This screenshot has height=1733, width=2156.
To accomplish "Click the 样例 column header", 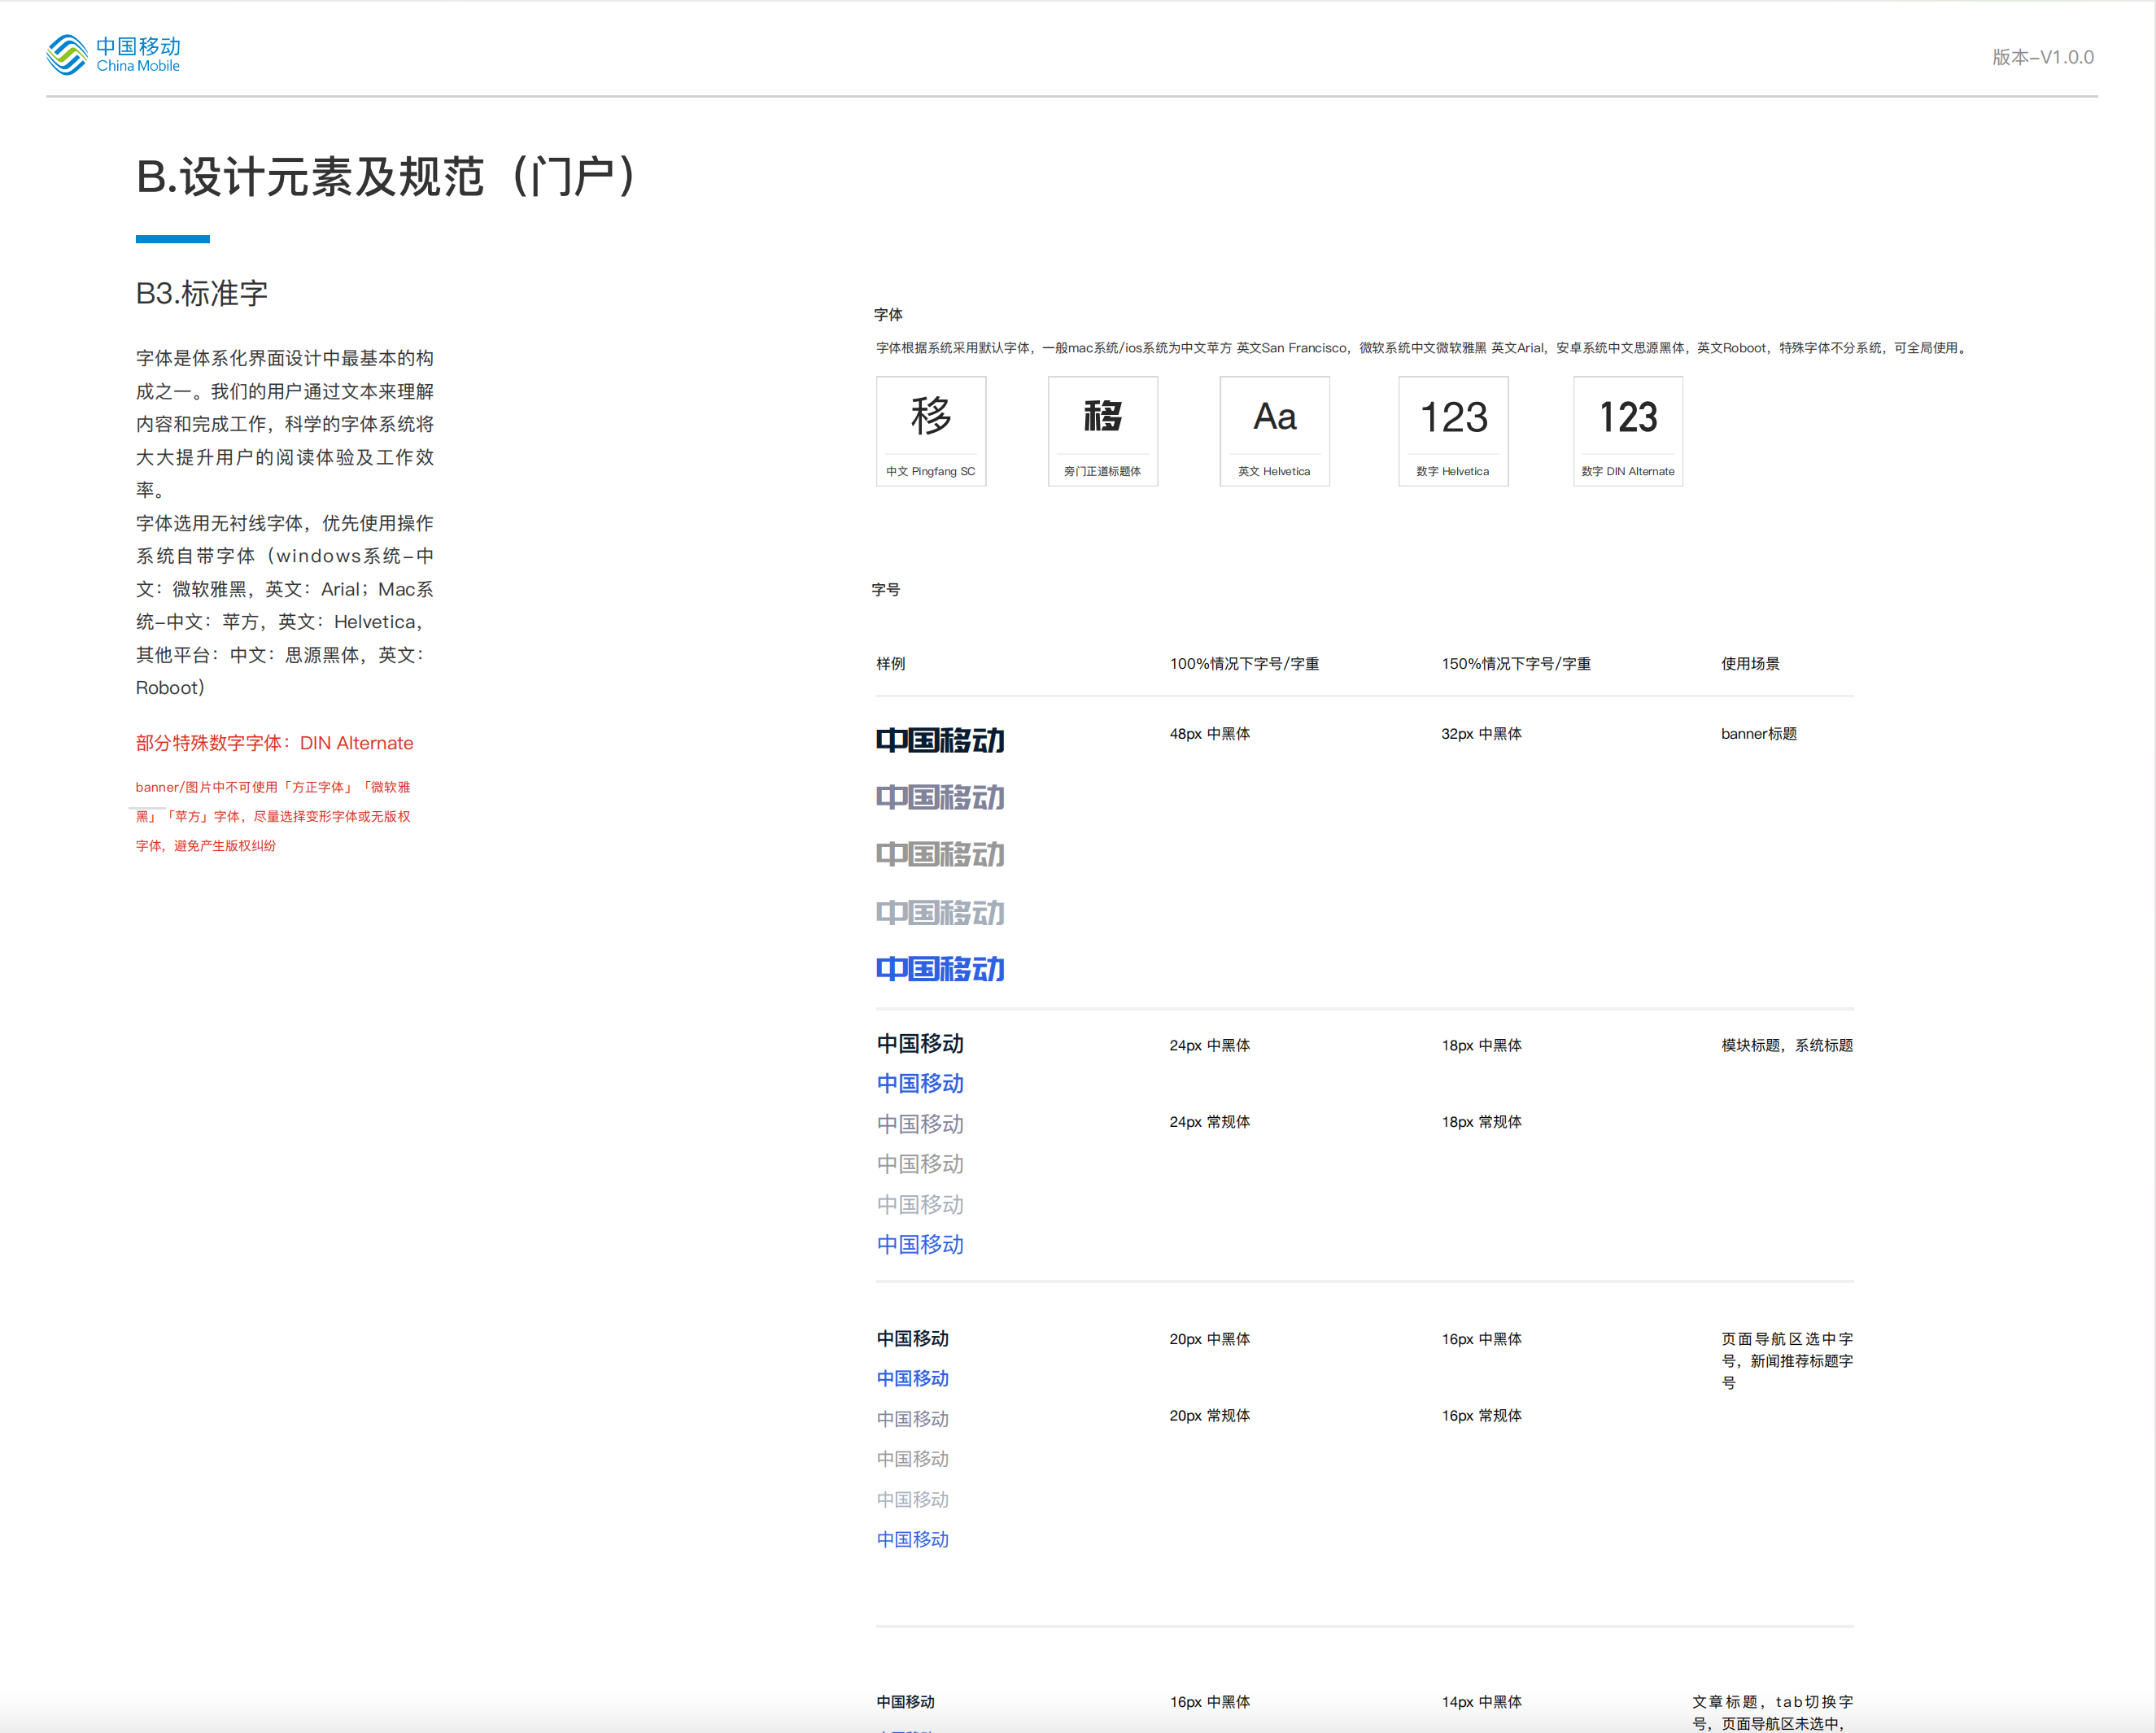I will coord(890,664).
